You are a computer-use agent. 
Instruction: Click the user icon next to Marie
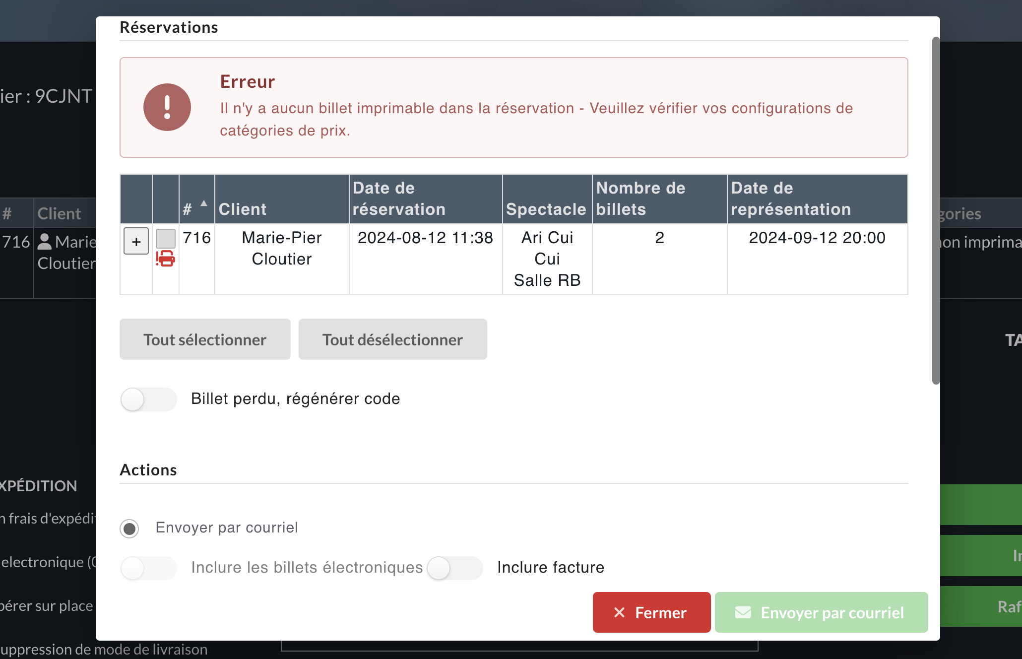click(45, 242)
